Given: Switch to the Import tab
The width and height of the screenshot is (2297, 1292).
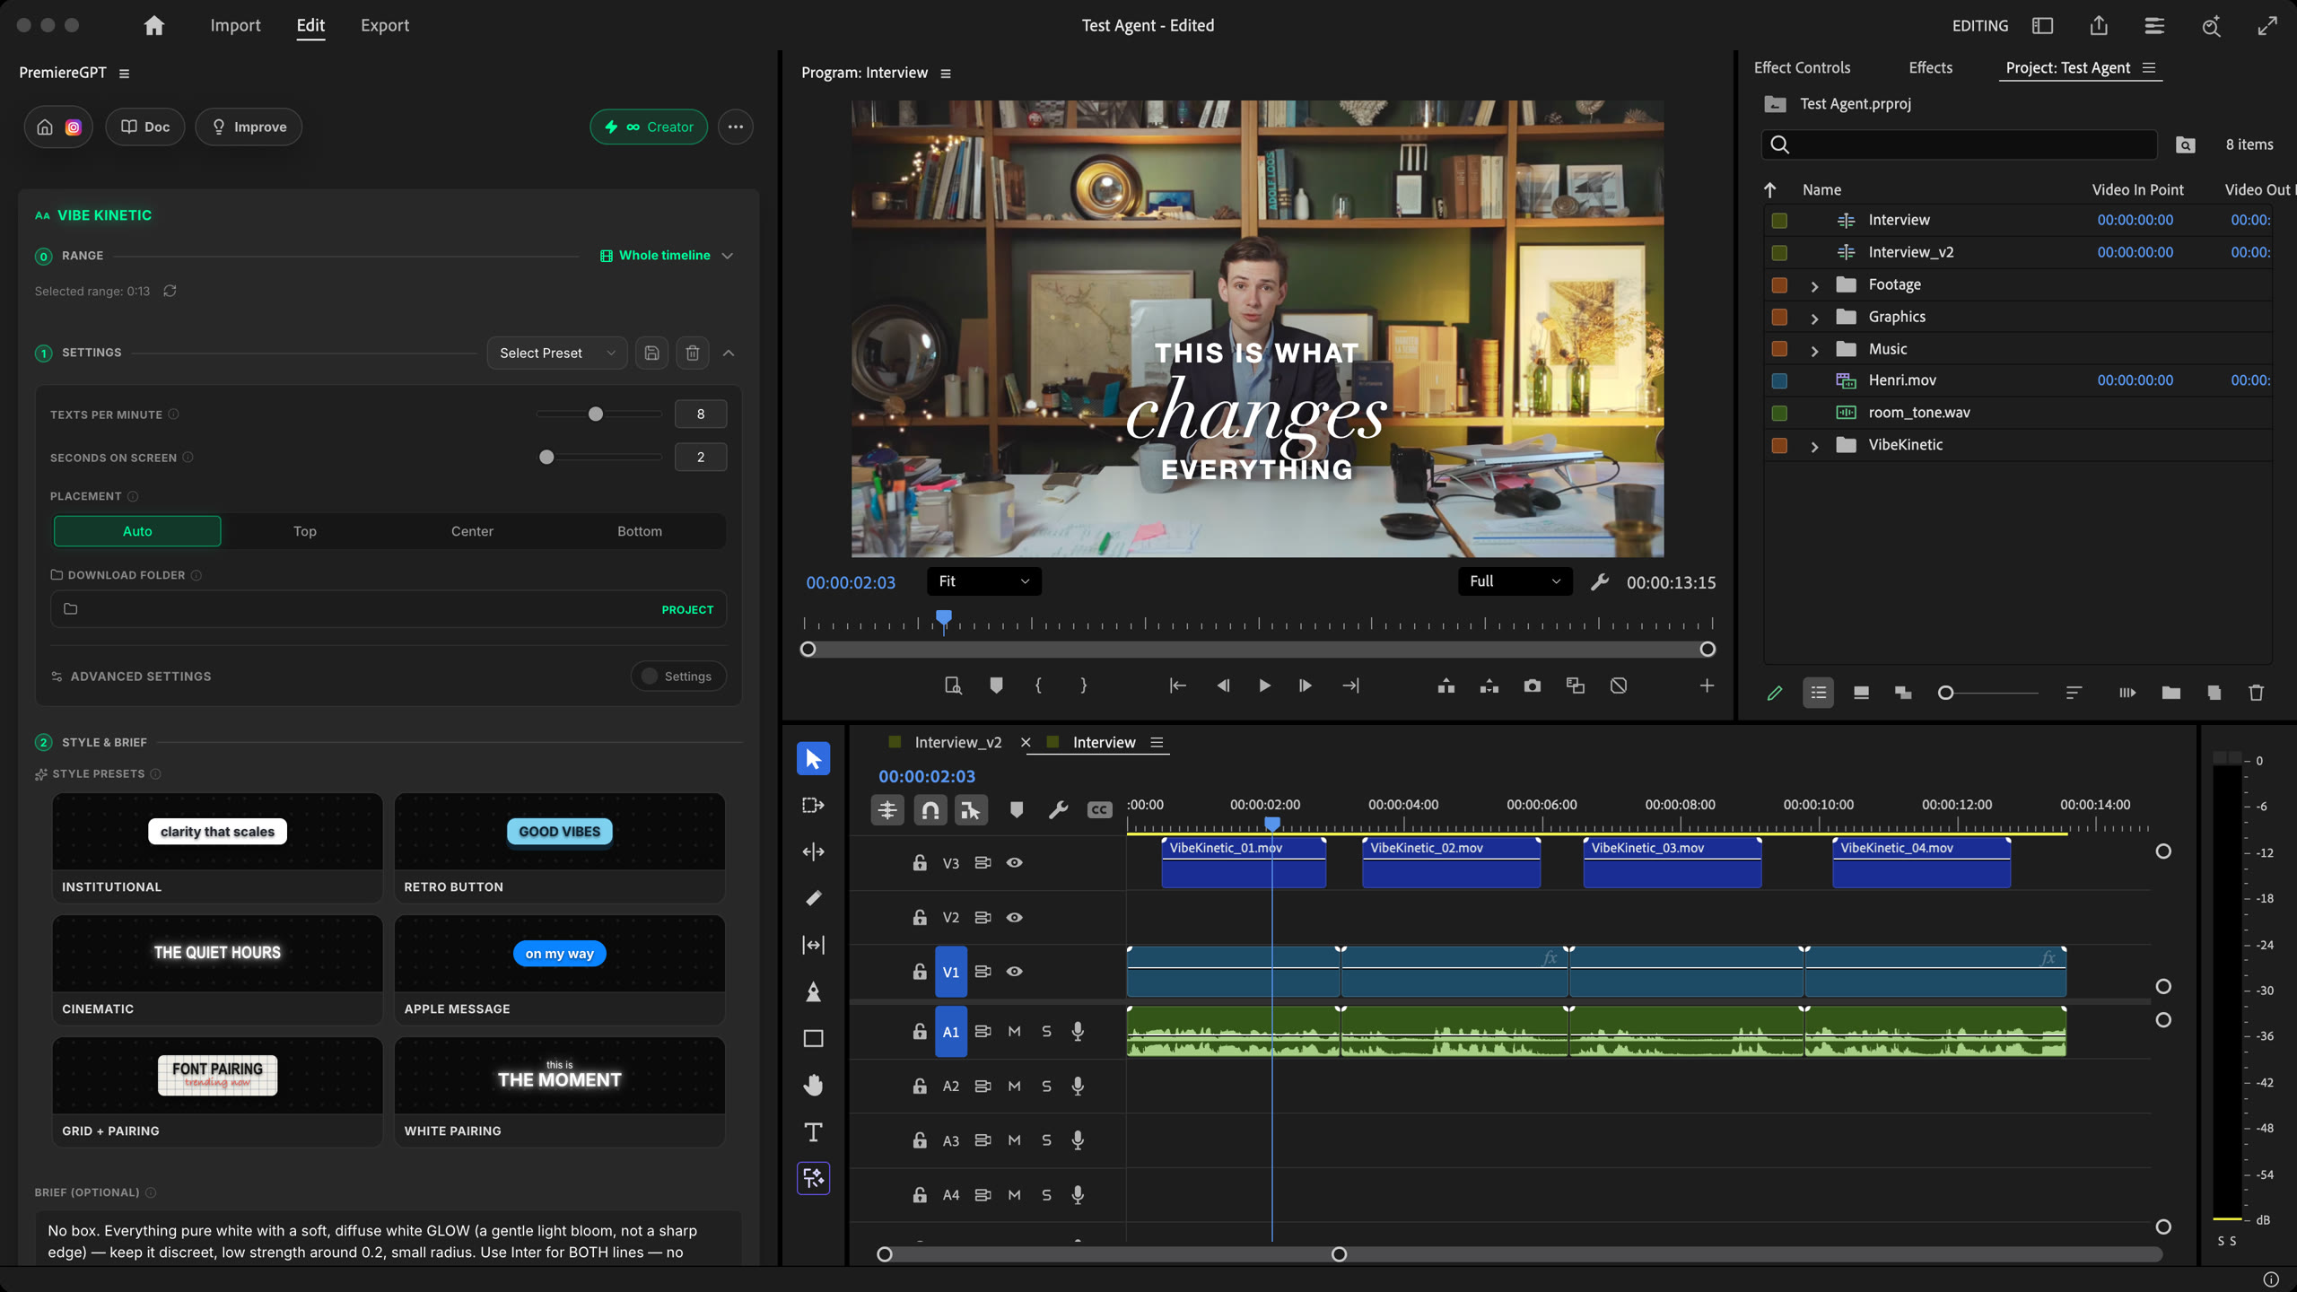Looking at the screenshot, I should pyautogui.click(x=235, y=25).
